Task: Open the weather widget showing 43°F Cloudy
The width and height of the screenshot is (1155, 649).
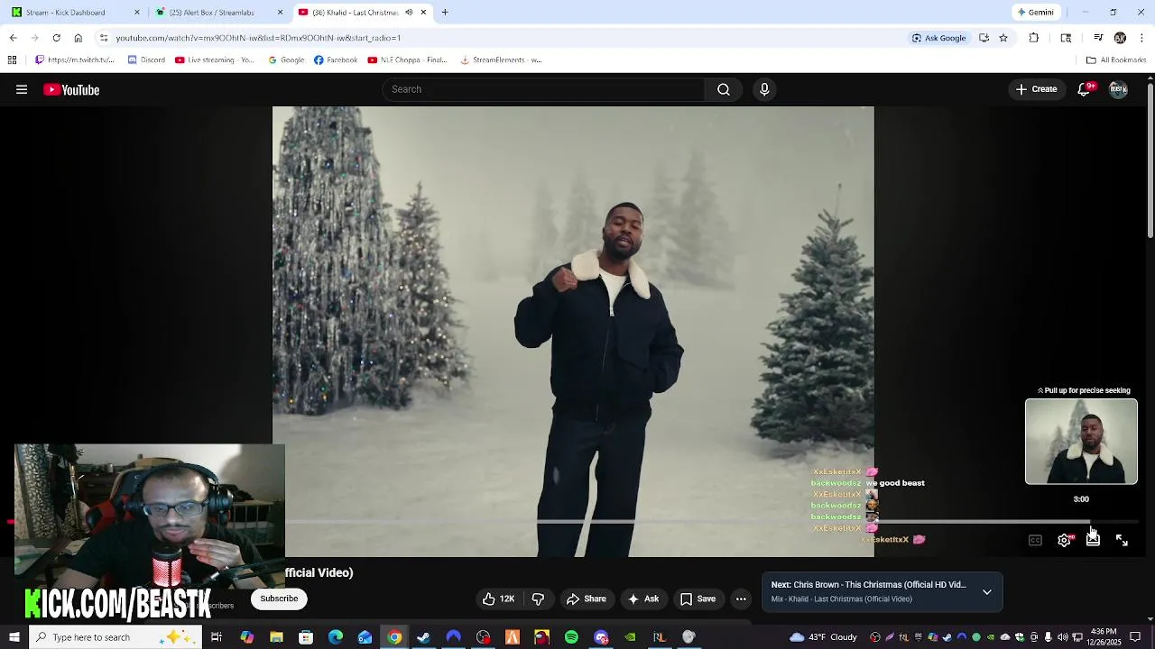Action: (x=823, y=637)
